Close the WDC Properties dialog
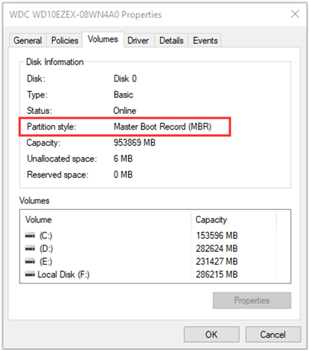Image resolution: width=309 pixels, height=351 pixels. pos(295,14)
